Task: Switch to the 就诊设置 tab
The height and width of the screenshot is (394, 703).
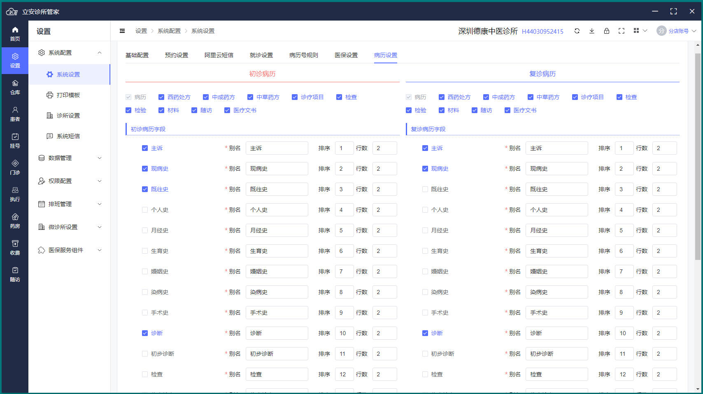Action: [x=261, y=55]
